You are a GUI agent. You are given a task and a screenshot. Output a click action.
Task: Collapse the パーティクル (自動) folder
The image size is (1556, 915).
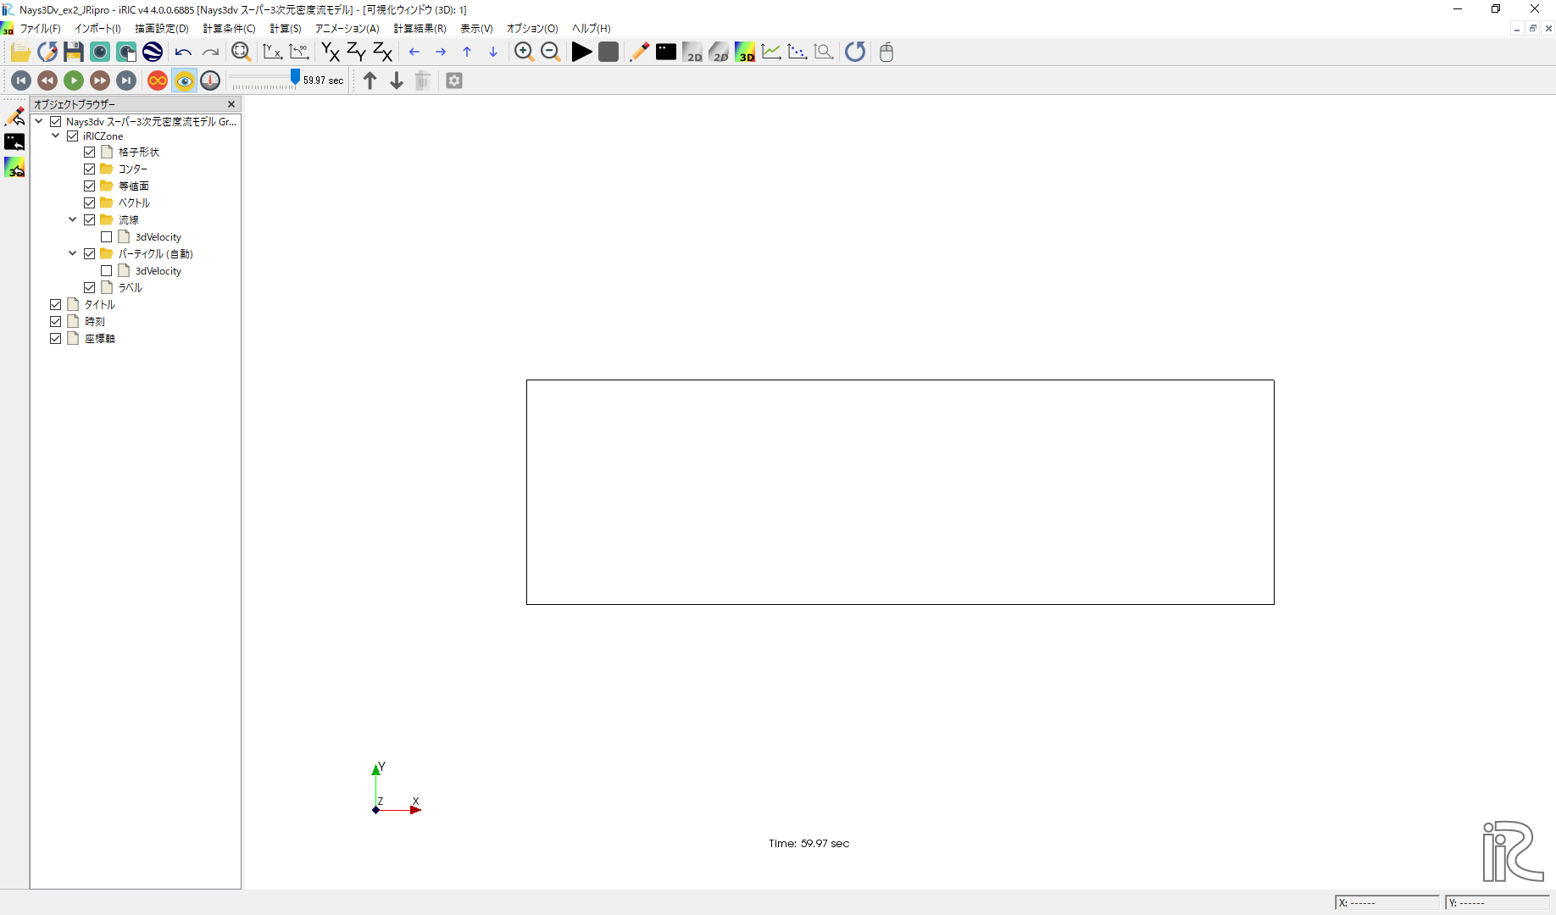pos(73,253)
